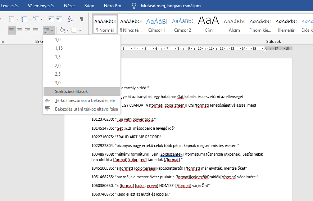
Task: Apply the Finom kiemelés style
Action: tap(260, 24)
